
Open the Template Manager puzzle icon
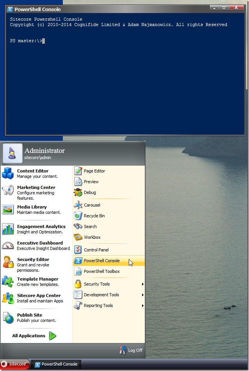[x=8, y=282]
